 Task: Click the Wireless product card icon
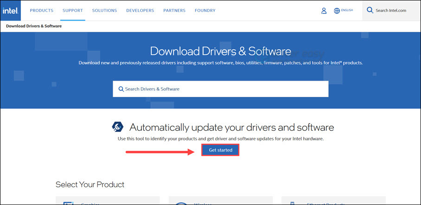181,202
